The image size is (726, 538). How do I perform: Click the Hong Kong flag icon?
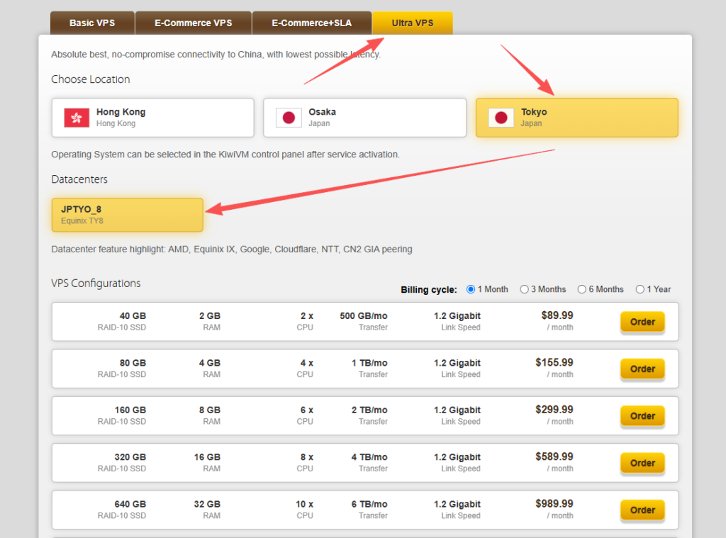click(77, 118)
